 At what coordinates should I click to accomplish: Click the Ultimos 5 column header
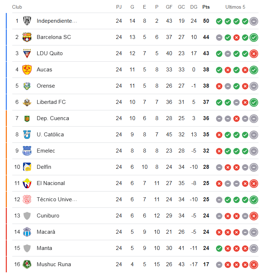pos(235,7)
